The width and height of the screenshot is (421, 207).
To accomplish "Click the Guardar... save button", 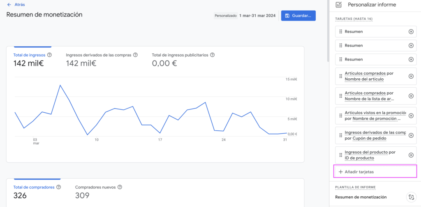I will pos(298,16).
